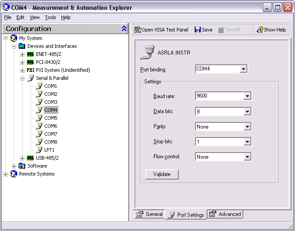Open the Help menu
The width and height of the screenshot is (295, 231).
tap(65, 17)
